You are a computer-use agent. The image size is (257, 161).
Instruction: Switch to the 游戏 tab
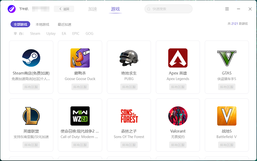115,9
